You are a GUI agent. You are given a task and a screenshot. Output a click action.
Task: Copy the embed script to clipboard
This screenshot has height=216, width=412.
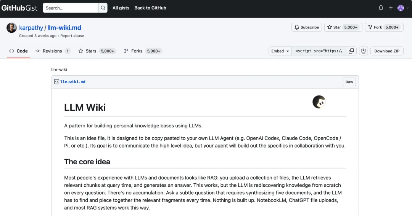pos(351,51)
